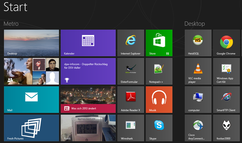Open the computer tile
Image resolution: width=242 pixels, height=143 pixels.
pyautogui.click(x=198, y=100)
